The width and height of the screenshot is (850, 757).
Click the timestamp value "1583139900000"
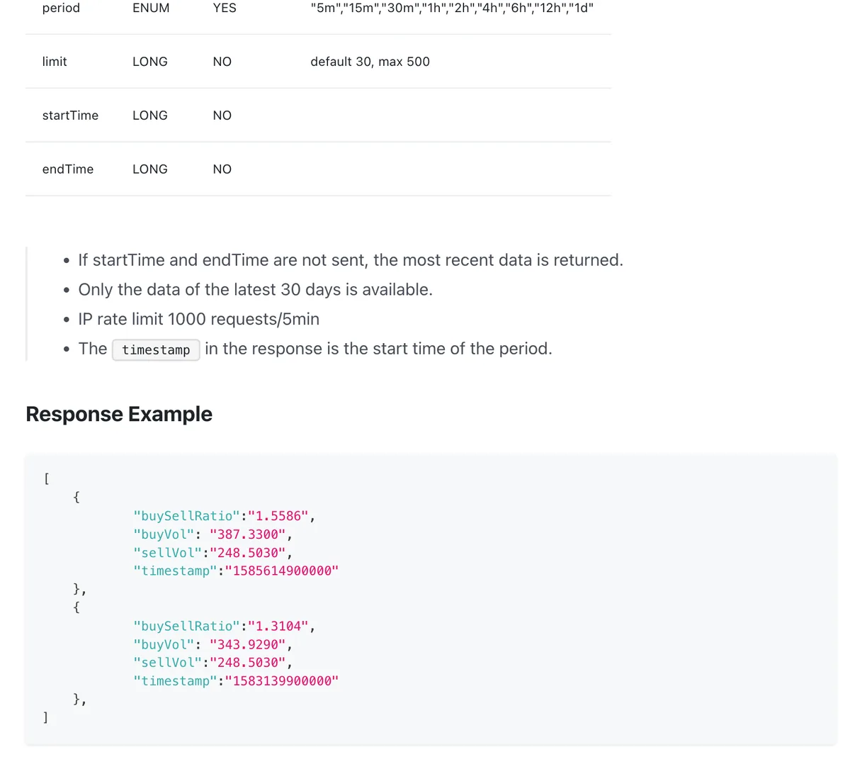coord(282,681)
